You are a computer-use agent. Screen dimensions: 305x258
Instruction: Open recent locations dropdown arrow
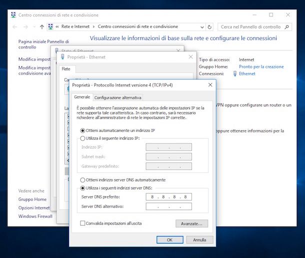point(33,27)
